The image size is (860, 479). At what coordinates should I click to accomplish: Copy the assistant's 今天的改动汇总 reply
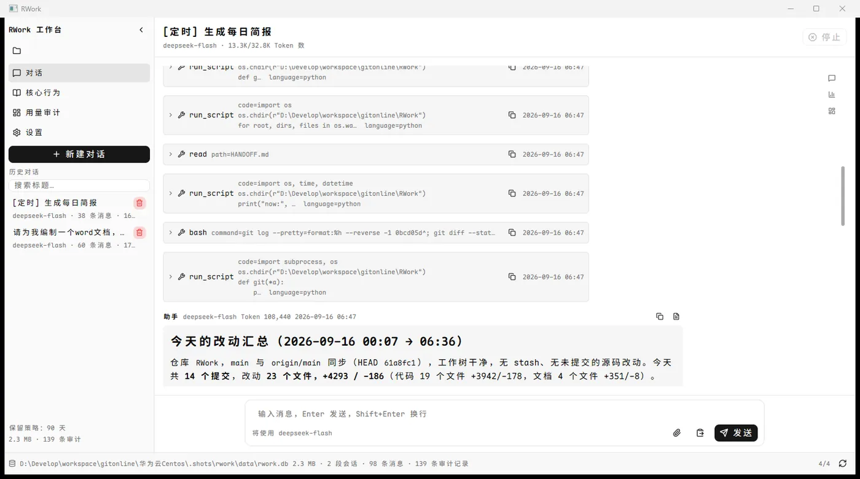[x=660, y=316]
